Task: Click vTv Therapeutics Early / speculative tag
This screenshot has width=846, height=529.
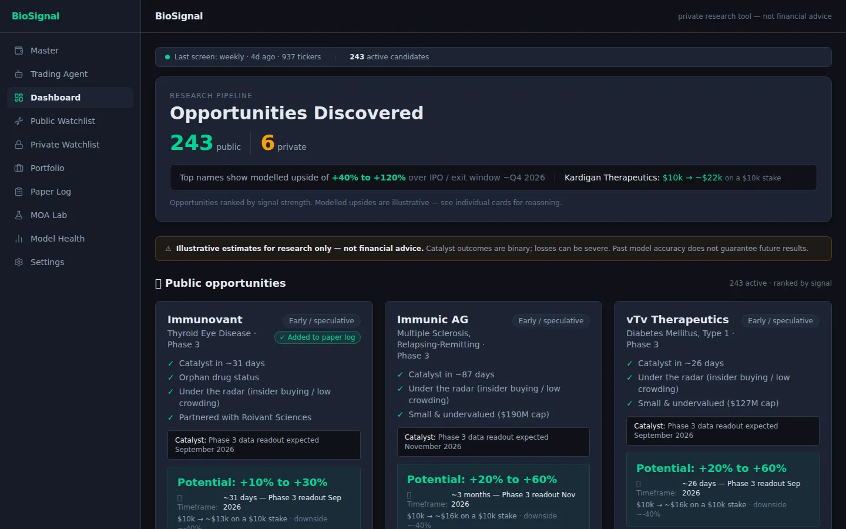Action: pyautogui.click(x=780, y=321)
